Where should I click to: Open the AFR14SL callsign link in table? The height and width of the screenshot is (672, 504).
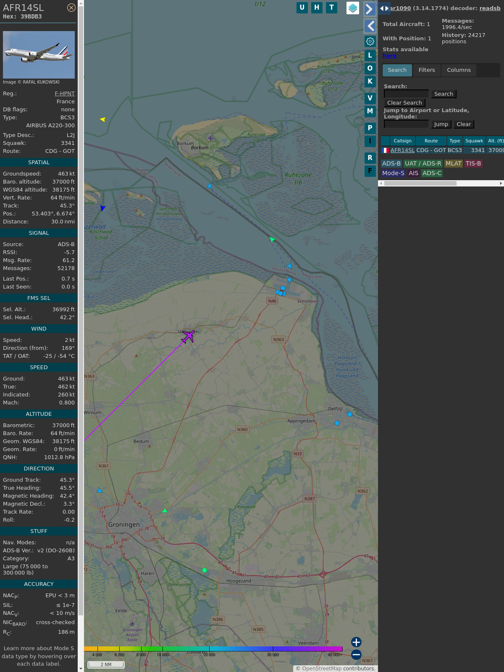click(x=402, y=150)
